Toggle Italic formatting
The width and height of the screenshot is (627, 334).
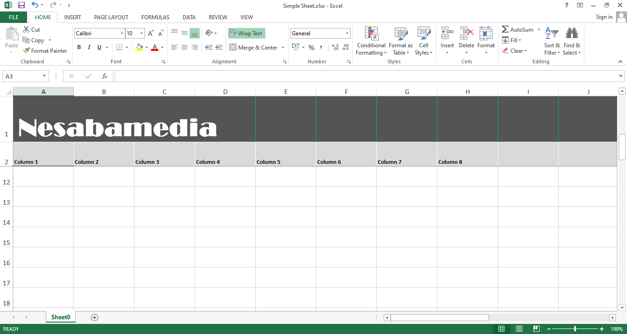[89, 47]
